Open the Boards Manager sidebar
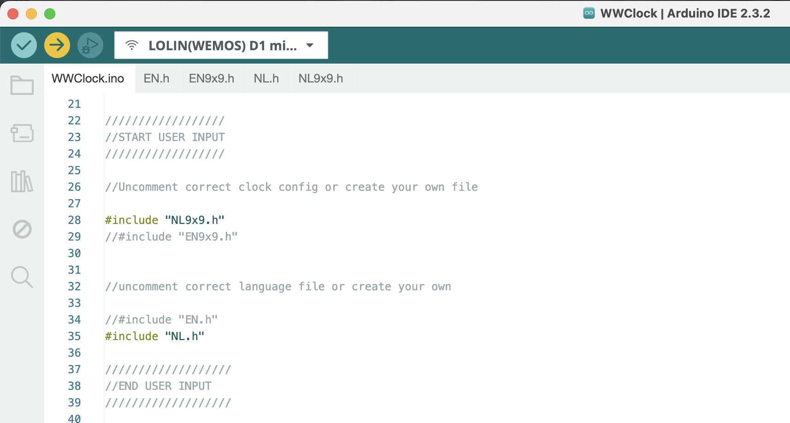 (x=22, y=133)
